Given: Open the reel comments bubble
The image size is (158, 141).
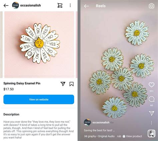Looking at the screenshot, I should coord(151,99).
